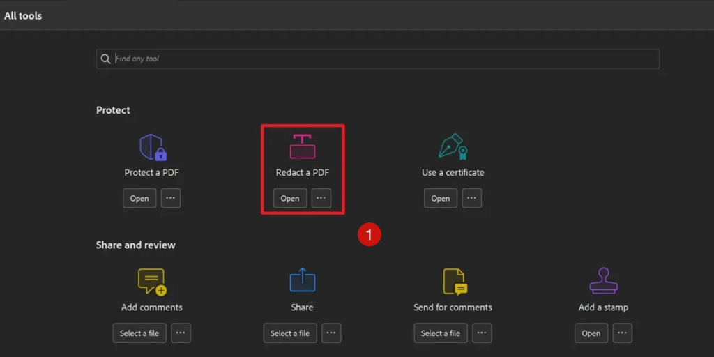Click the Add a stamp icon
This screenshot has width=714, height=357.
pos(603,281)
